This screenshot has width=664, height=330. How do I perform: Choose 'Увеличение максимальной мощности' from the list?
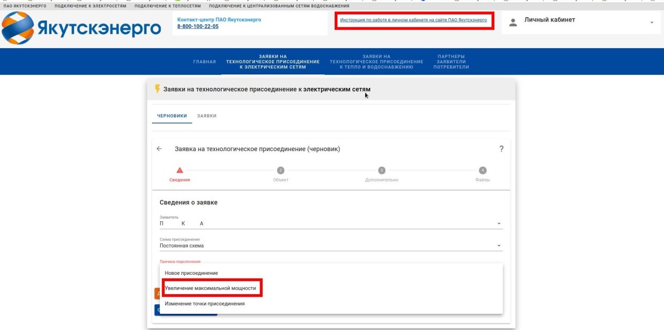coord(210,288)
